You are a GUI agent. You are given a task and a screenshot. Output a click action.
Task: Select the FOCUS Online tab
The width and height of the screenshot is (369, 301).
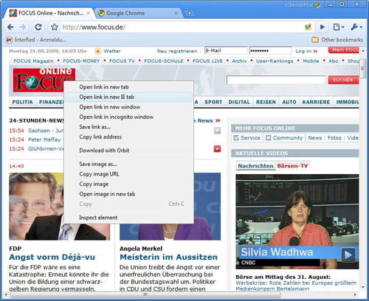pos(49,13)
